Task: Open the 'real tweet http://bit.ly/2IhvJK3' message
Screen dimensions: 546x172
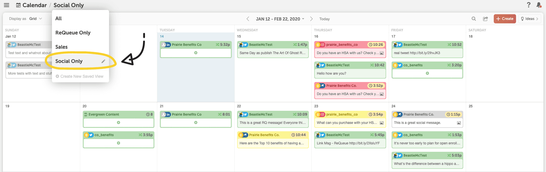Action: [417, 53]
